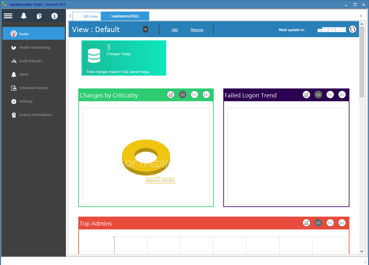Image resolution: width=369 pixels, height=265 pixels.
Task: Select 31-day range in Failed Logon Trend
Action: tap(342, 95)
